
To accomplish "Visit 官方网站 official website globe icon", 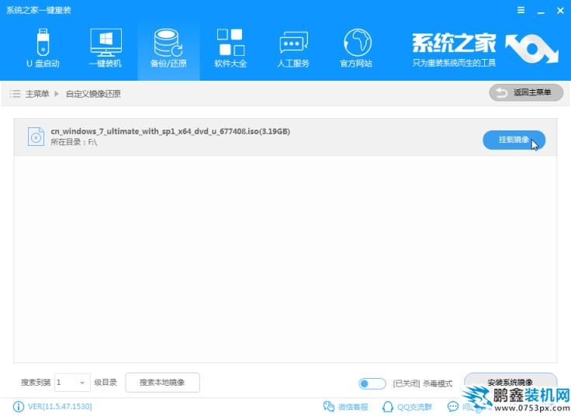I will (356, 48).
